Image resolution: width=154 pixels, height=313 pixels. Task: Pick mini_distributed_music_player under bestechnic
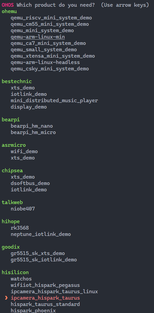coord(54,101)
